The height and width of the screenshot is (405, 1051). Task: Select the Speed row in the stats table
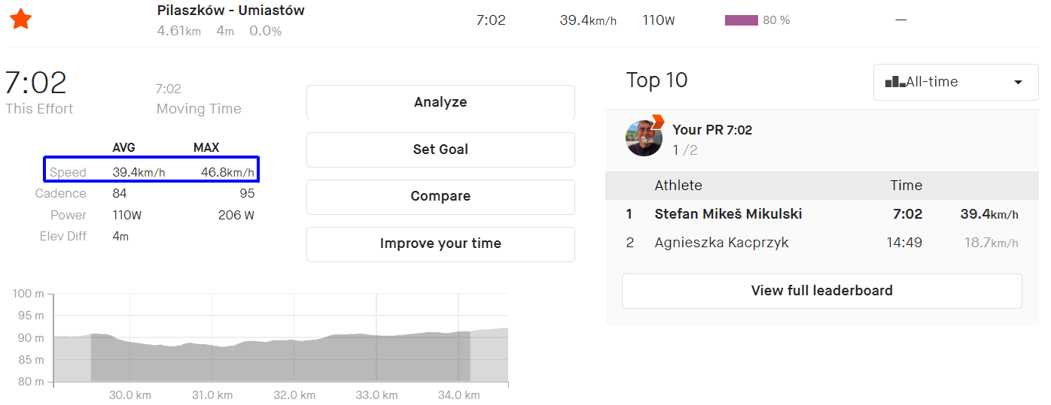151,172
